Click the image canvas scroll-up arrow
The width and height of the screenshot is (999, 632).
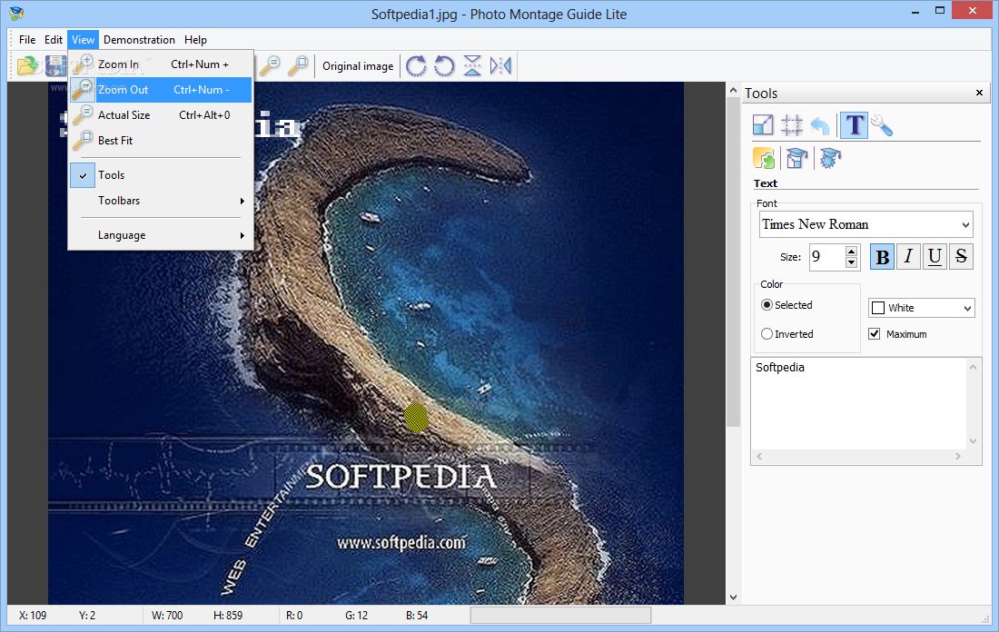(733, 91)
